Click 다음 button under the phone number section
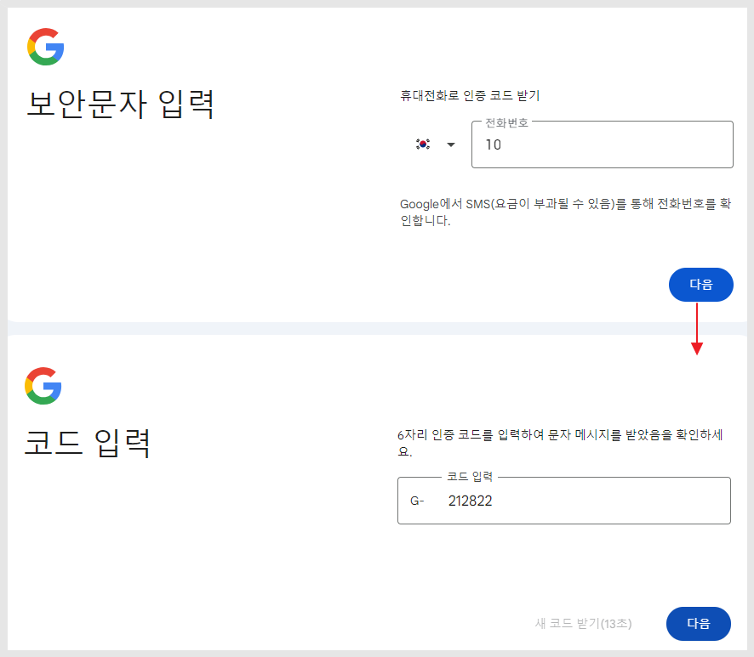 tap(700, 285)
